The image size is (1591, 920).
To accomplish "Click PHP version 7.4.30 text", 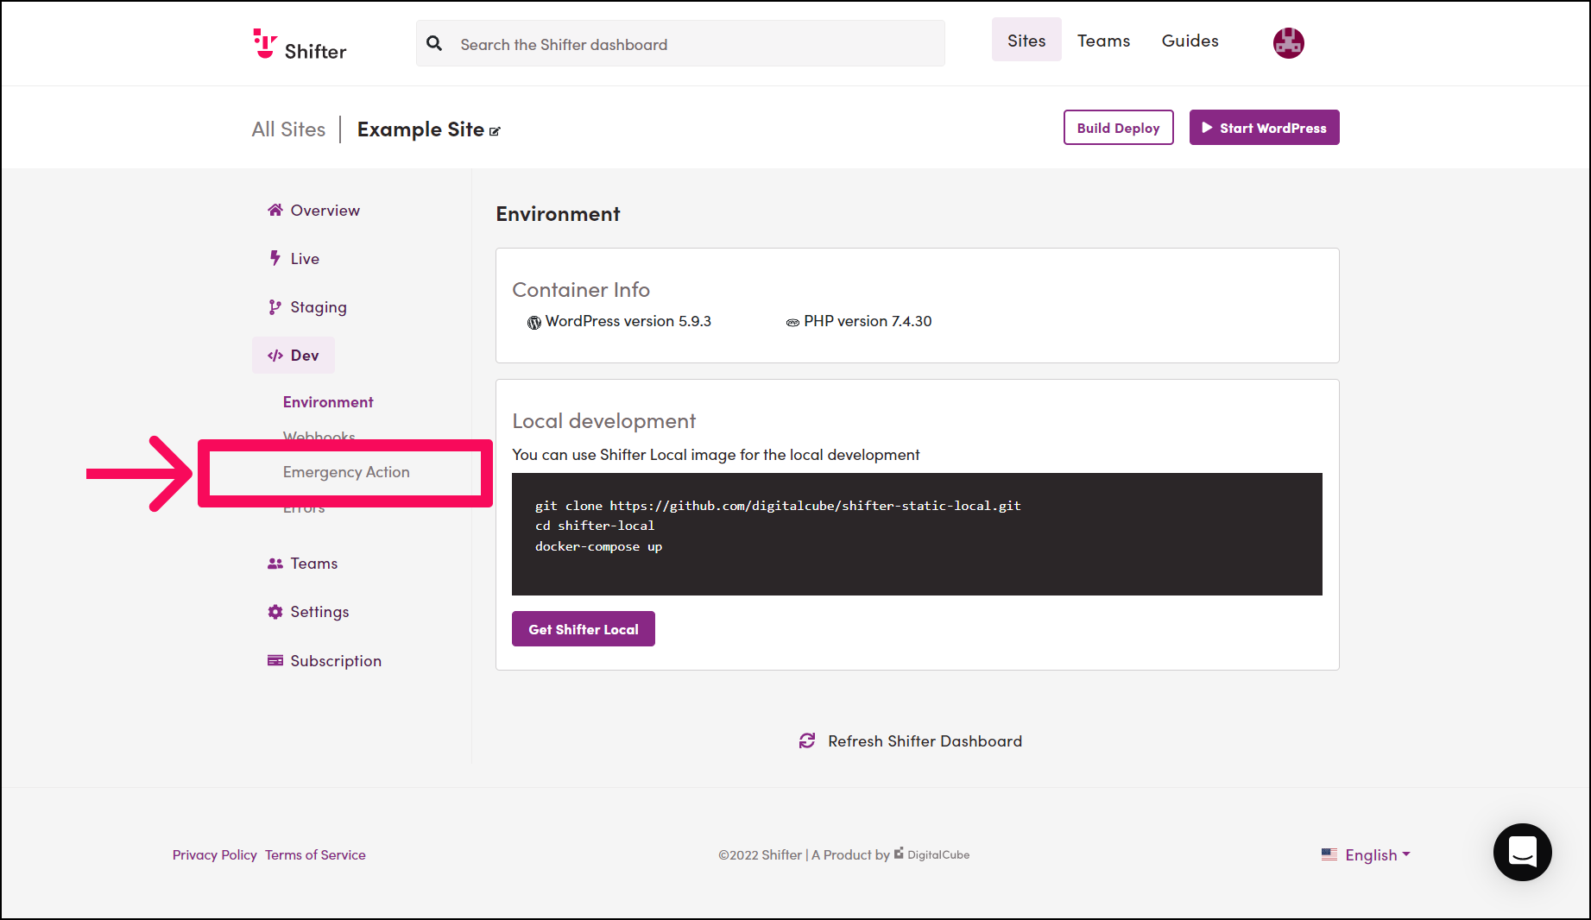I will 868,321.
